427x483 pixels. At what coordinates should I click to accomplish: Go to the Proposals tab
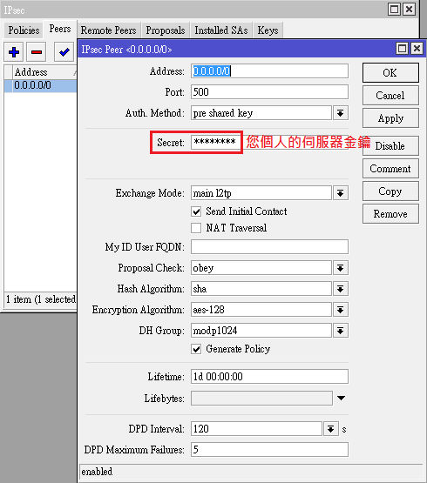click(166, 30)
